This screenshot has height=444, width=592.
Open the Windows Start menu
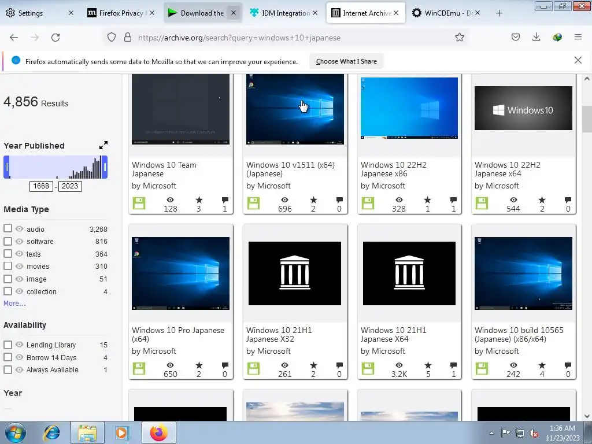[x=16, y=432]
